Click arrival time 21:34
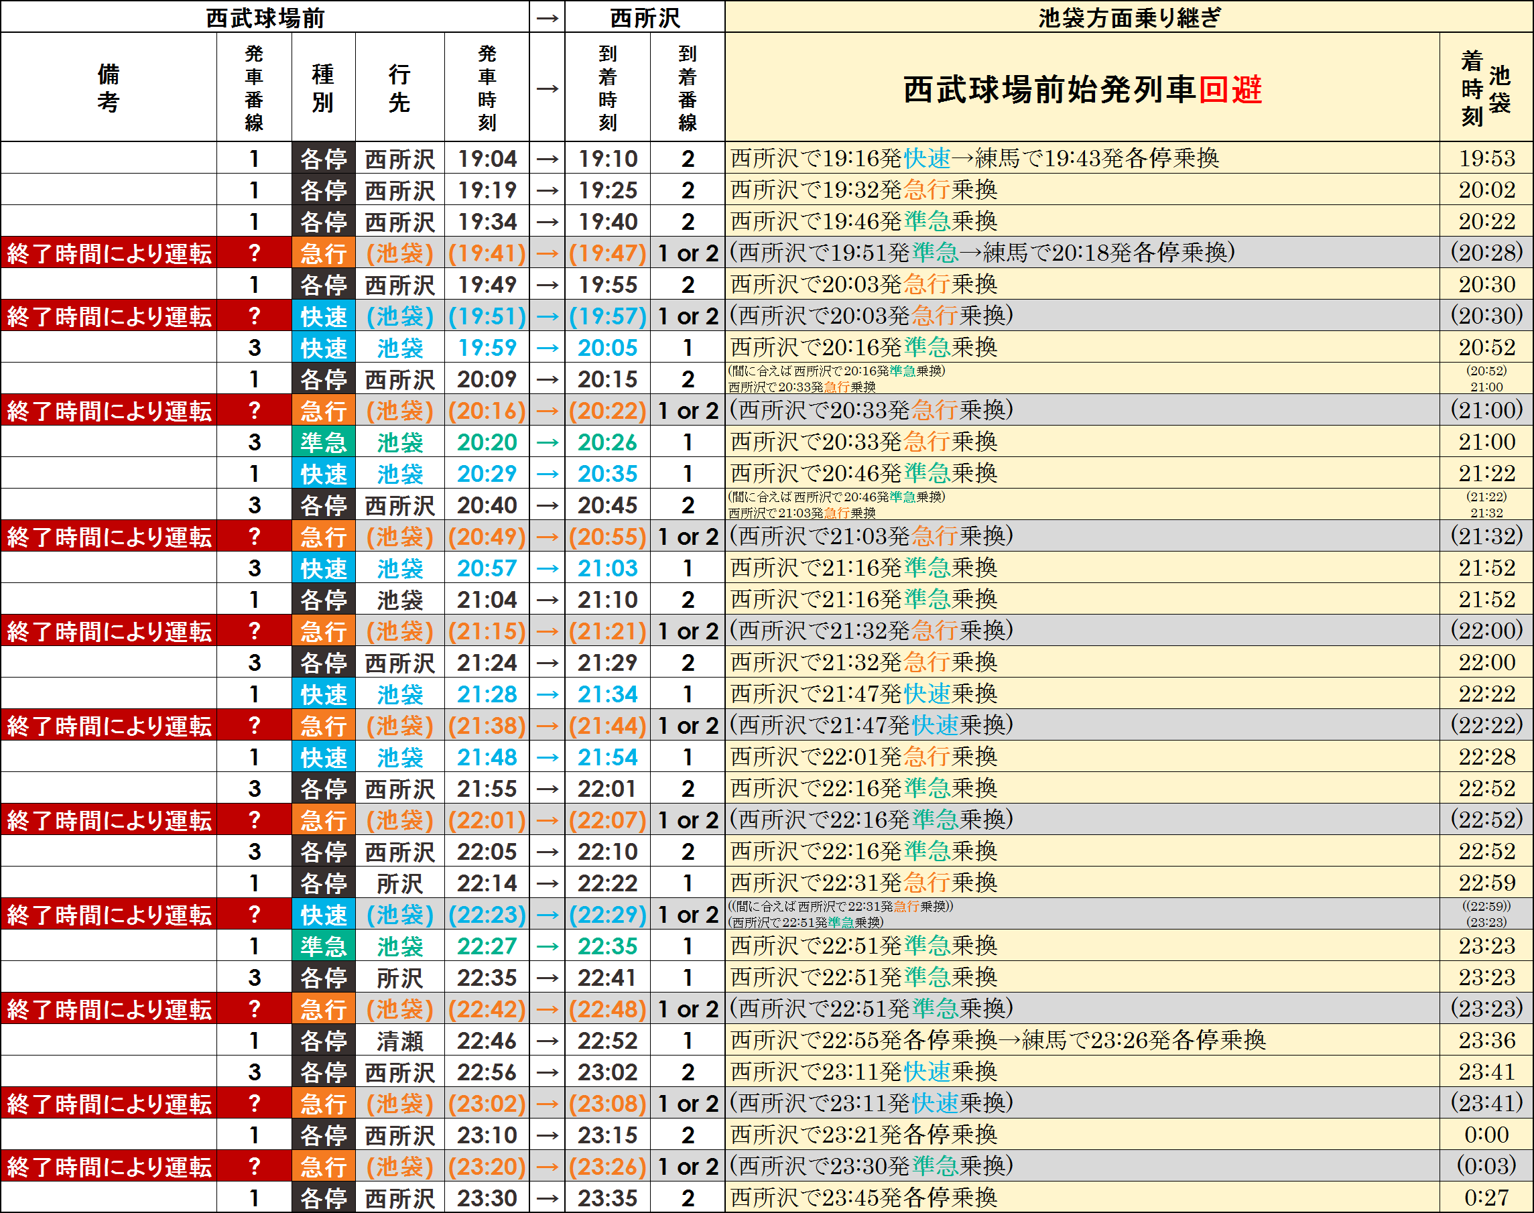This screenshot has height=1213, width=1534. pyautogui.click(x=608, y=694)
